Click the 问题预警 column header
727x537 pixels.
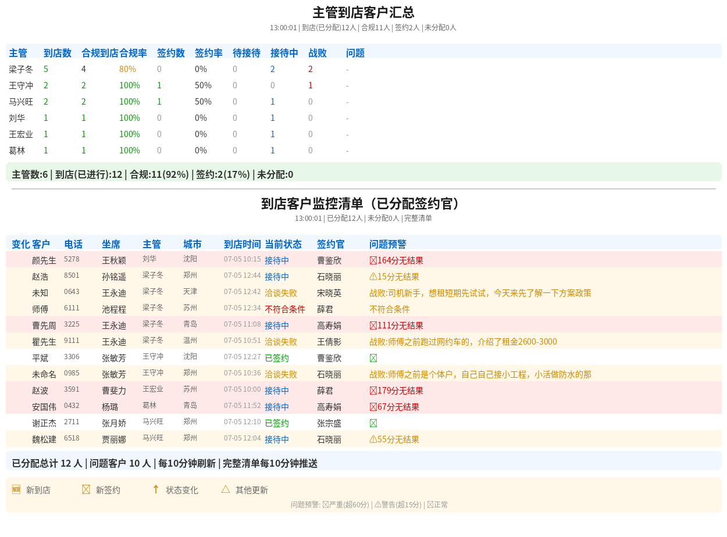click(388, 244)
